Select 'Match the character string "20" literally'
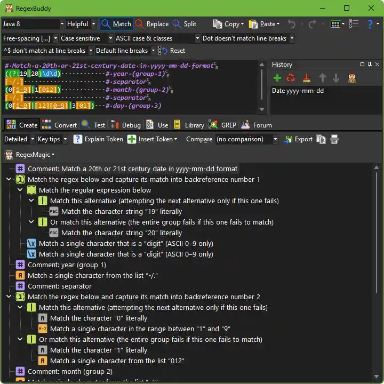 [122, 233]
